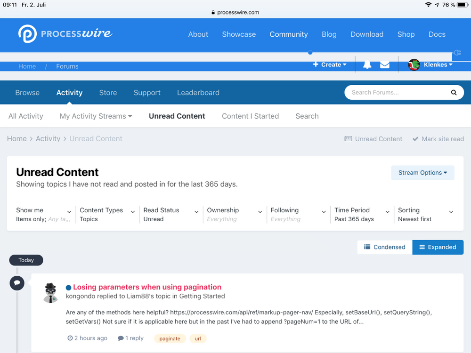
Task: Open the forum search with the magnifier icon
Action: pyautogui.click(x=454, y=92)
